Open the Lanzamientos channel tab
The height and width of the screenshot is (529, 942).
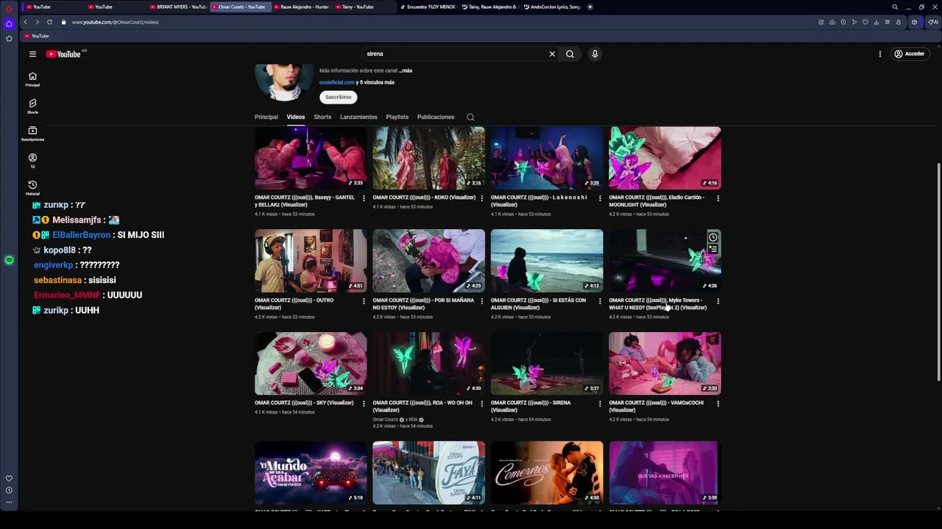[x=358, y=117]
